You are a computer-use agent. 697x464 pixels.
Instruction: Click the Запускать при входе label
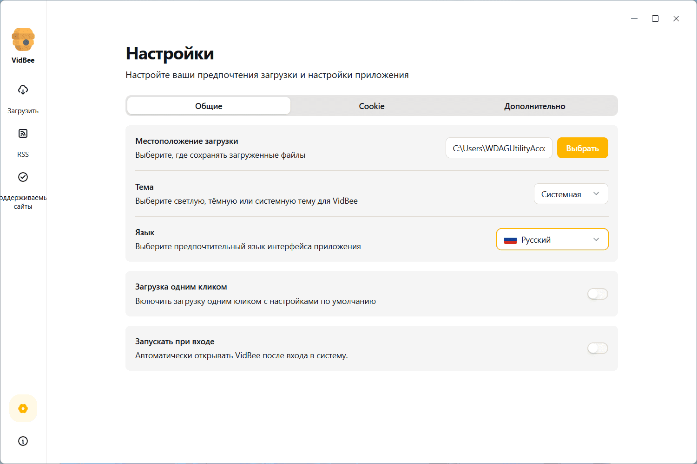[175, 342]
